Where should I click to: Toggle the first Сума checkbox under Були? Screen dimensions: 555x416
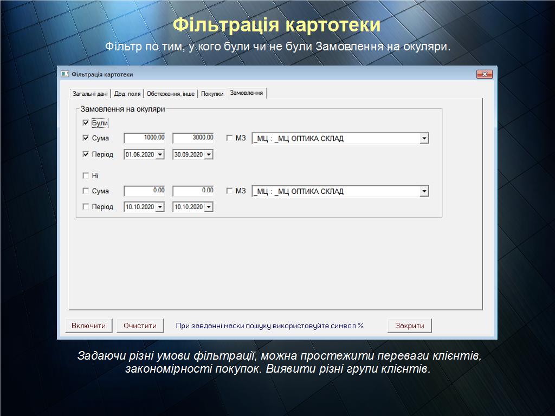point(86,138)
